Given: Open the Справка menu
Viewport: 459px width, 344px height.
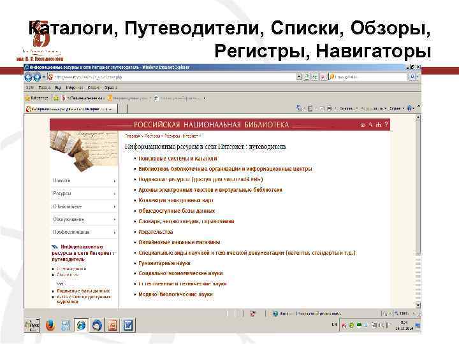Looking at the screenshot, I should (111, 87).
